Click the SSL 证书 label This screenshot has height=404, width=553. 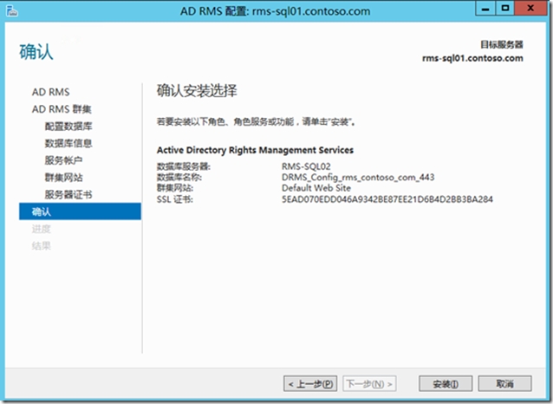[x=175, y=199]
